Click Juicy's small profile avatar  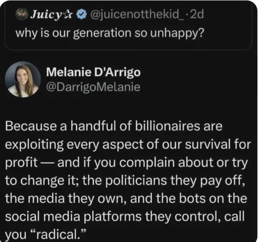pyautogui.click(x=23, y=15)
